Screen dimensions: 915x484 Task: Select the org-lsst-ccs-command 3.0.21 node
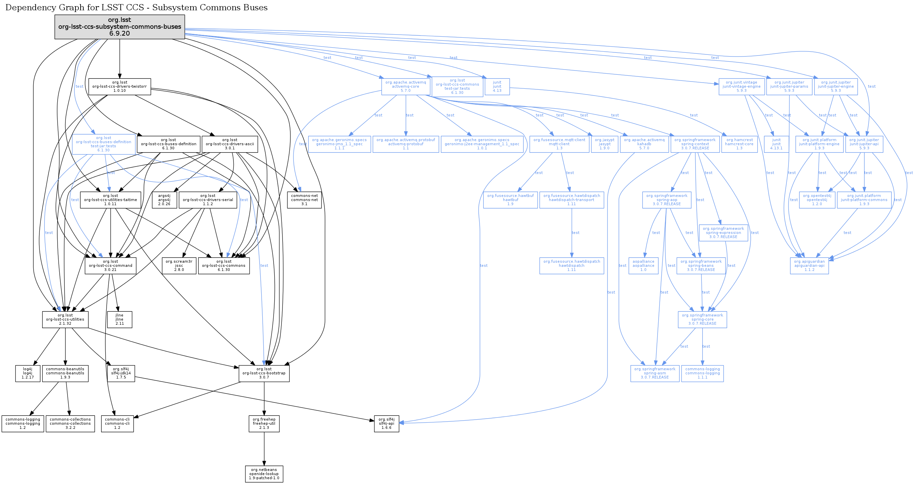(110, 266)
